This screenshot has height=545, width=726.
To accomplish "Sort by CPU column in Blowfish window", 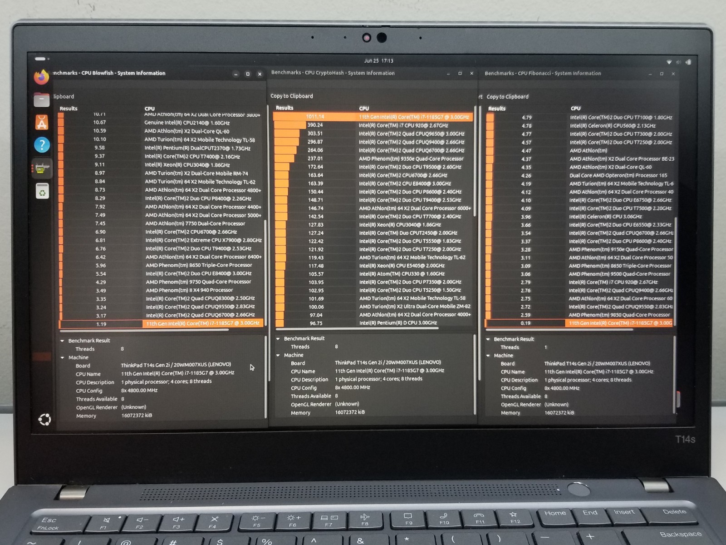I will click(x=150, y=109).
